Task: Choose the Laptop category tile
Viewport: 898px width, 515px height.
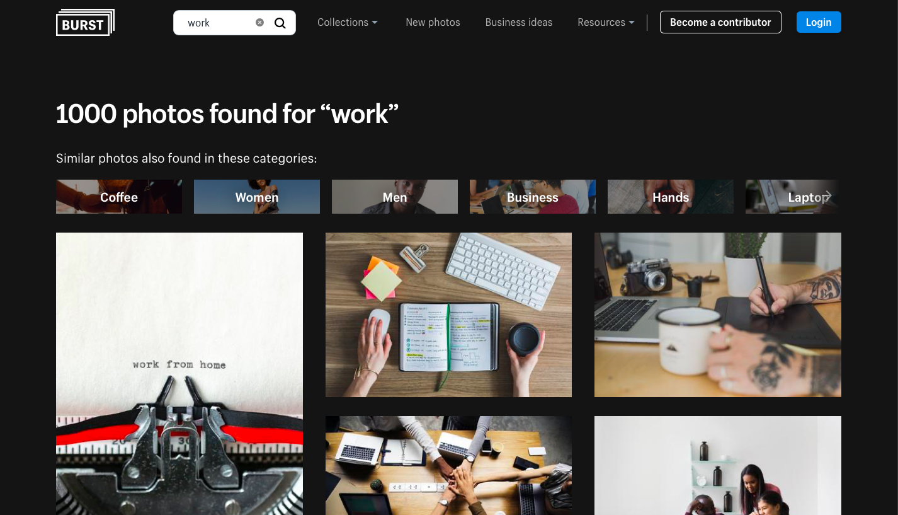Action: [793, 197]
